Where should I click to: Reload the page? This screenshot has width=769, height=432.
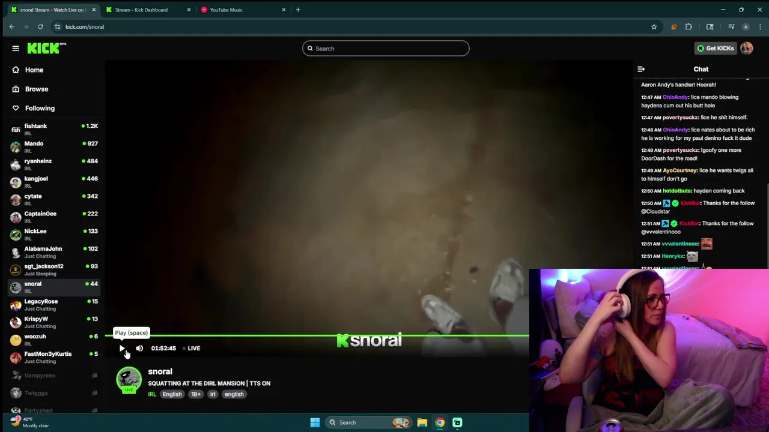pyautogui.click(x=40, y=26)
